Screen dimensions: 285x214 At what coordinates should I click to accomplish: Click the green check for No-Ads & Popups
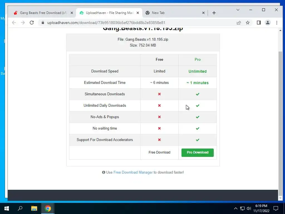point(198,117)
